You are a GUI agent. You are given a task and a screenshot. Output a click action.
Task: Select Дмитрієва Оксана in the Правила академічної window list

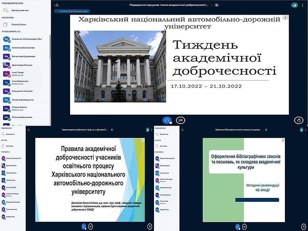tap(9, 166)
